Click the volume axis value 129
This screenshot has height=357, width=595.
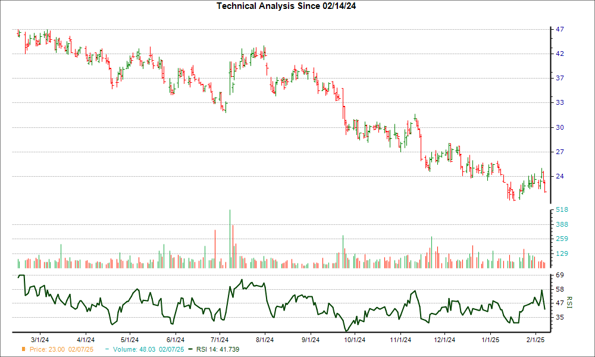[x=562, y=253]
